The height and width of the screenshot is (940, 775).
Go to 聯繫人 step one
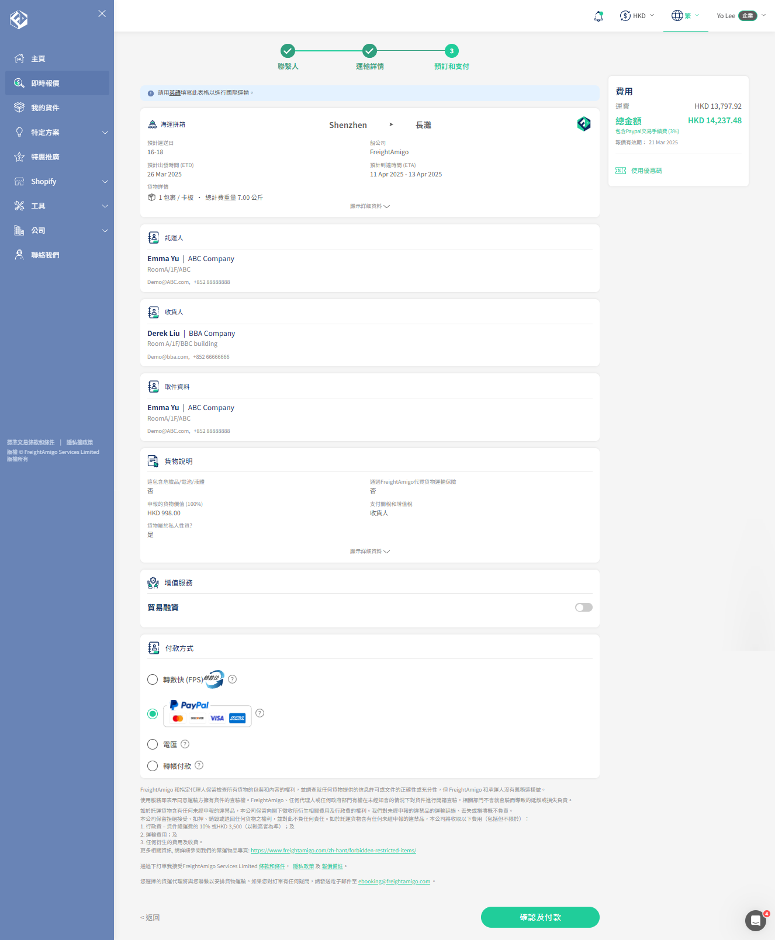[288, 57]
